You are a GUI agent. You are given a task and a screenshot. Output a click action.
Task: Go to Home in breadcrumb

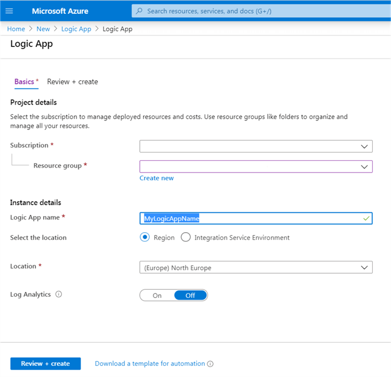[x=16, y=29]
